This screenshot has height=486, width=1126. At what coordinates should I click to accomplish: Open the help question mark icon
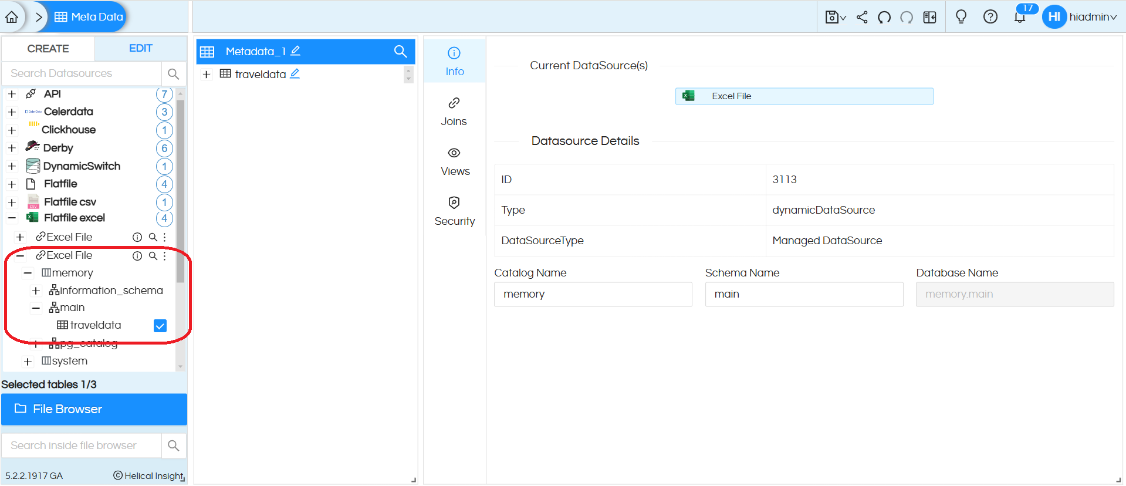pyautogui.click(x=990, y=17)
